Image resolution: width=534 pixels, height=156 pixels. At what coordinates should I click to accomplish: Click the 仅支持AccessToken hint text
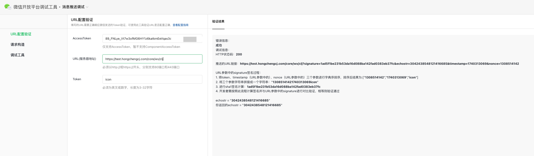click(x=141, y=47)
